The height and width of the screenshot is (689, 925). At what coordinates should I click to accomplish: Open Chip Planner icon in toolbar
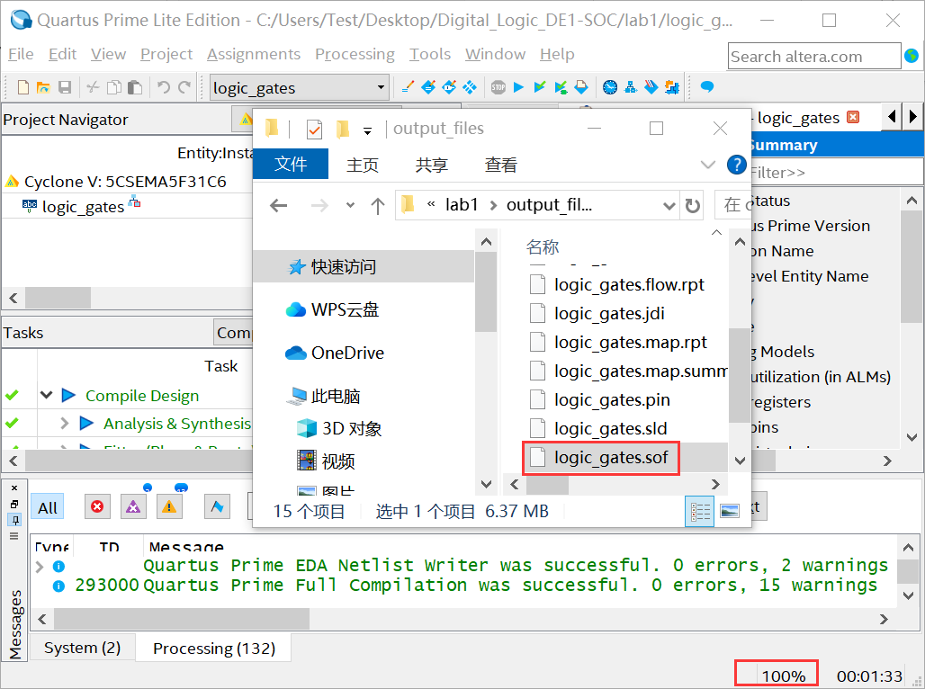(470, 87)
